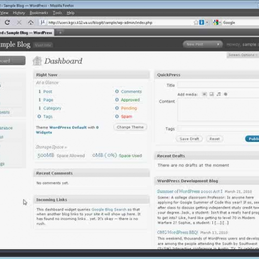The image size is (259, 259).
Task: Open the History menu
Action: (19, 13)
